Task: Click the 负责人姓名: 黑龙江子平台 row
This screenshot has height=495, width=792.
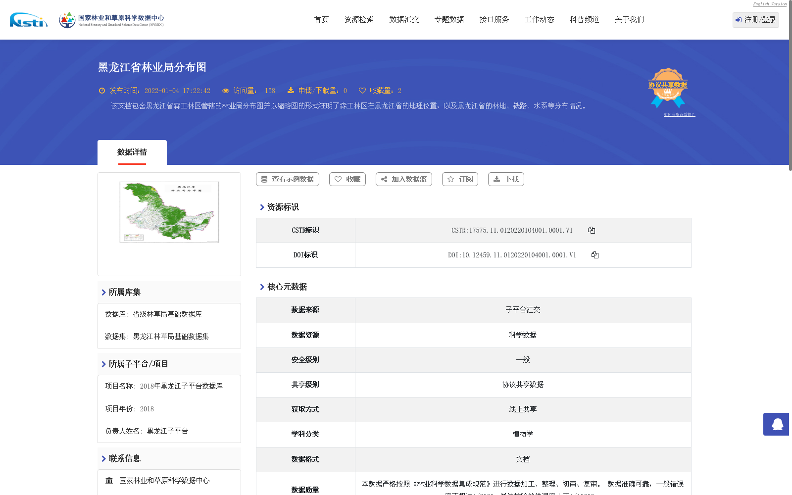Action: [147, 431]
